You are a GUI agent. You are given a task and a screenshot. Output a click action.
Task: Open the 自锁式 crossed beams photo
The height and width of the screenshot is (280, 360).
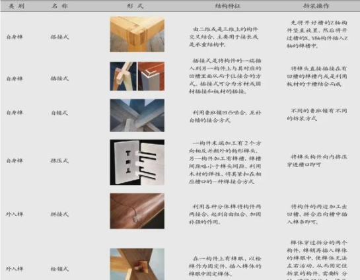click(x=137, y=116)
